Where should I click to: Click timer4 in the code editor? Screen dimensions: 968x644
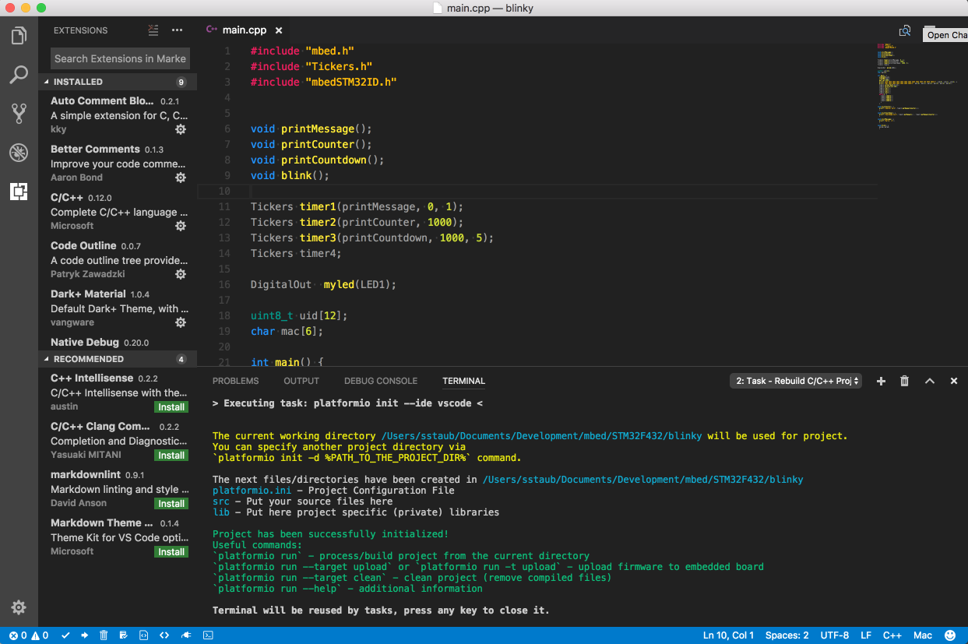[x=319, y=253]
